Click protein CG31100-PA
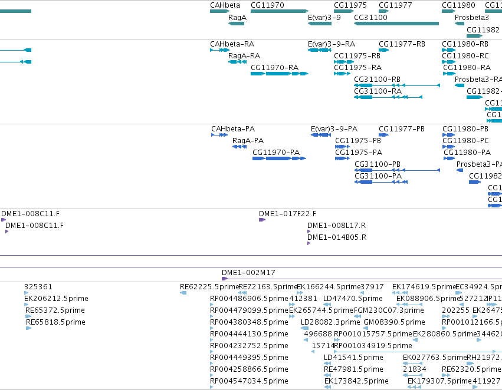 coord(381,182)
